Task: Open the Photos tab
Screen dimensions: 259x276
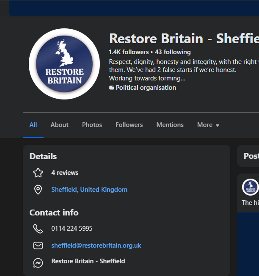Action: coord(92,125)
